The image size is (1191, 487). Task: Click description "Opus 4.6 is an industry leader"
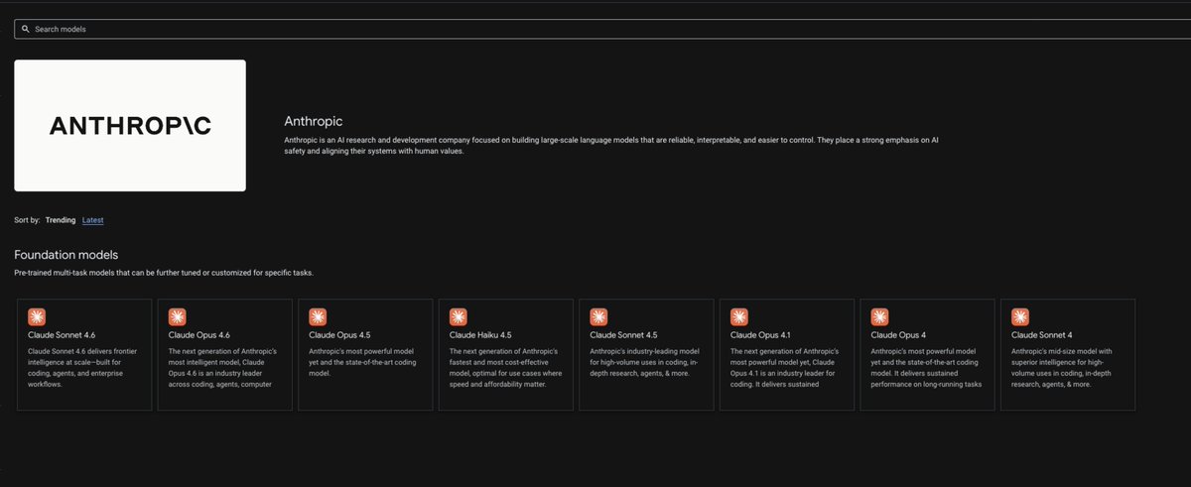coord(223,368)
